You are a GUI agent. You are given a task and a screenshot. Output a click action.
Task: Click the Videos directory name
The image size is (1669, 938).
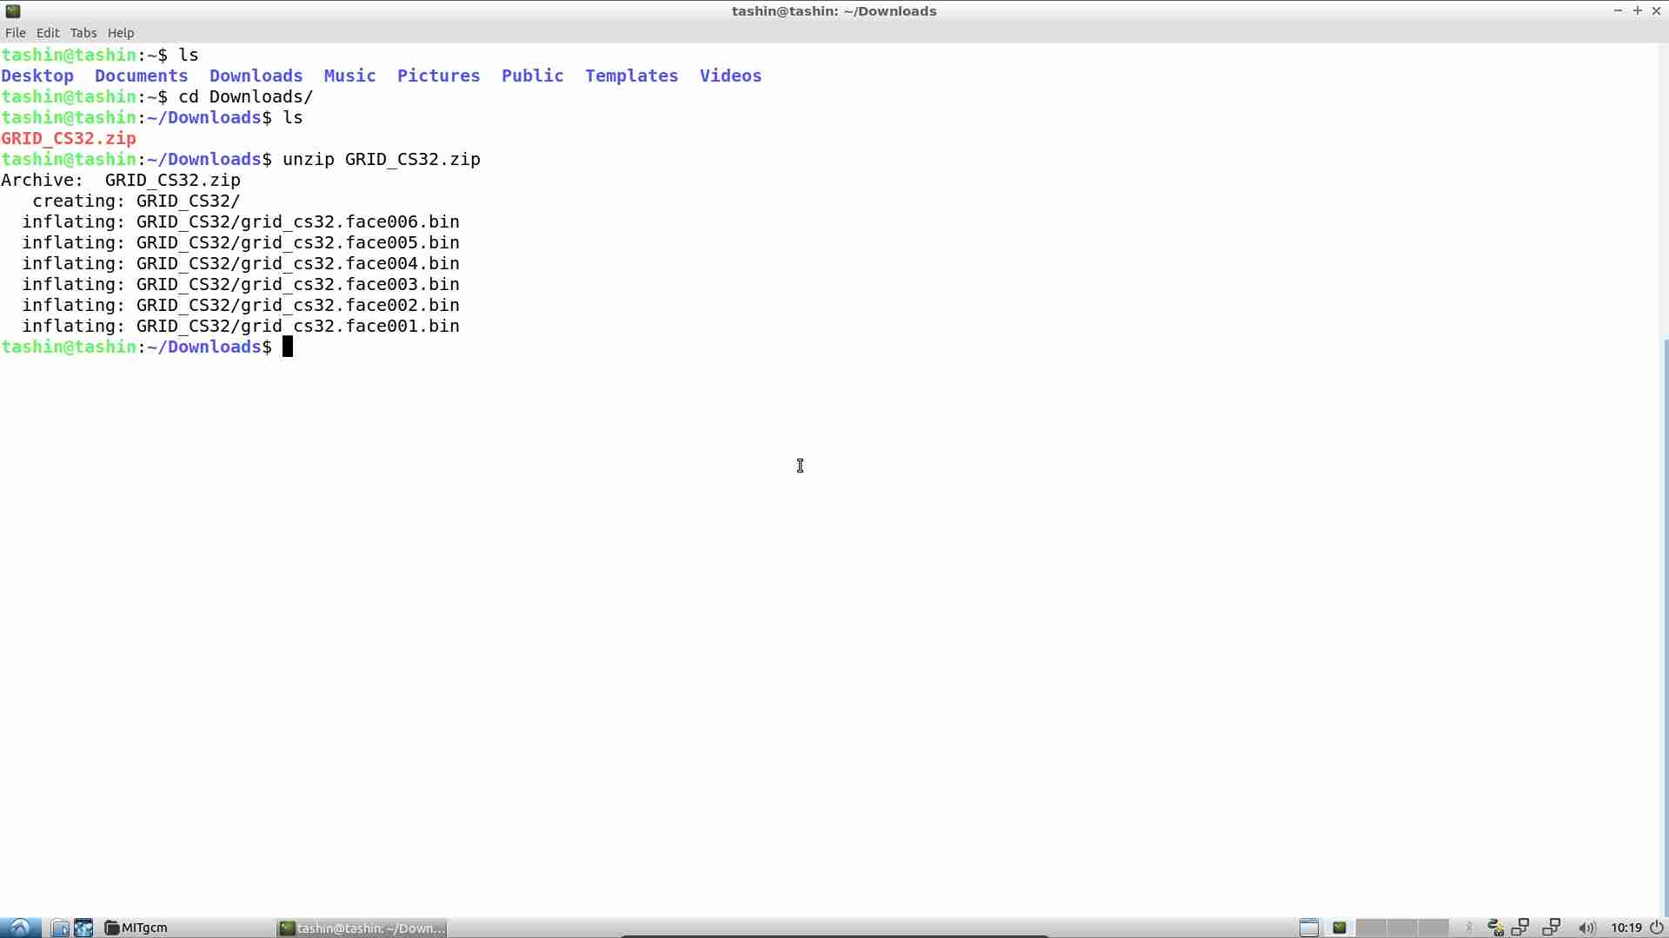pyautogui.click(x=731, y=76)
